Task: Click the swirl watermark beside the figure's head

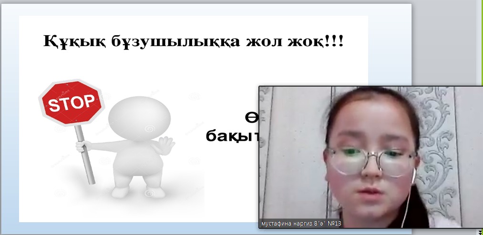Action: (194, 97)
